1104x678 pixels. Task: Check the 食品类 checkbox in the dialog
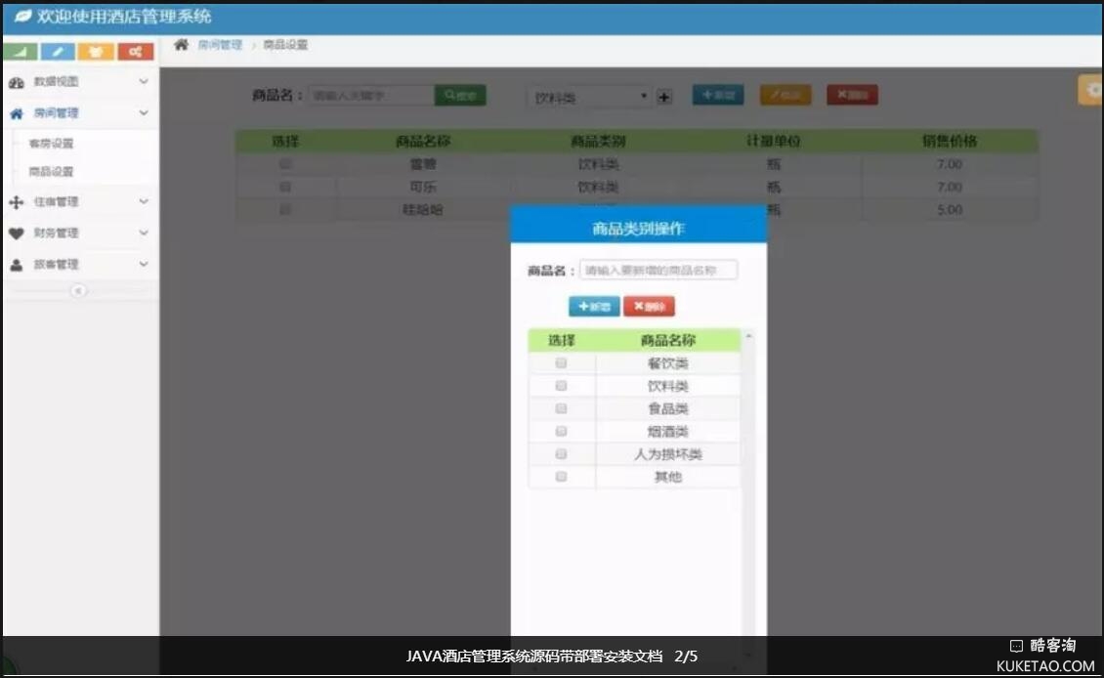(561, 408)
